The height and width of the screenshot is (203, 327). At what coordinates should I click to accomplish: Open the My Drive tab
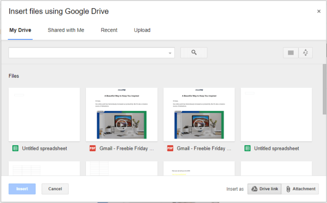click(x=20, y=30)
